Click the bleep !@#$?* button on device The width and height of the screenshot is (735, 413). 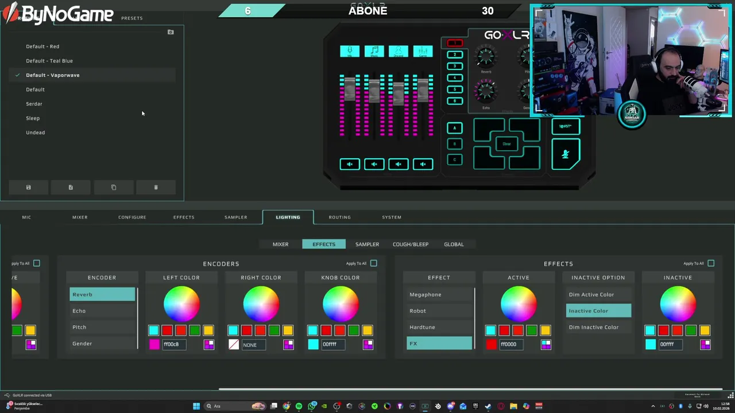pyautogui.click(x=566, y=126)
